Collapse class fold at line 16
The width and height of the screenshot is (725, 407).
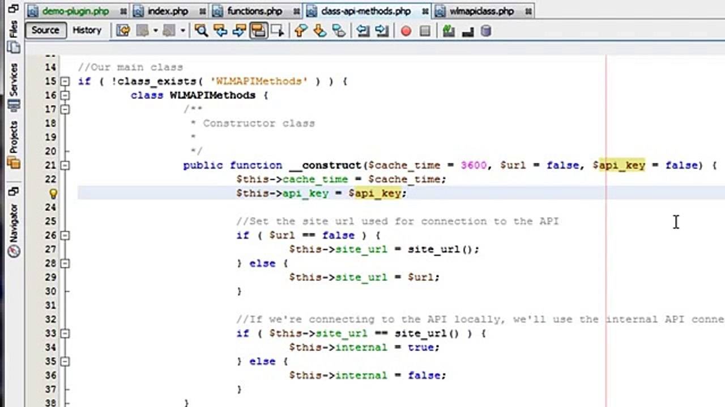[x=65, y=96]
